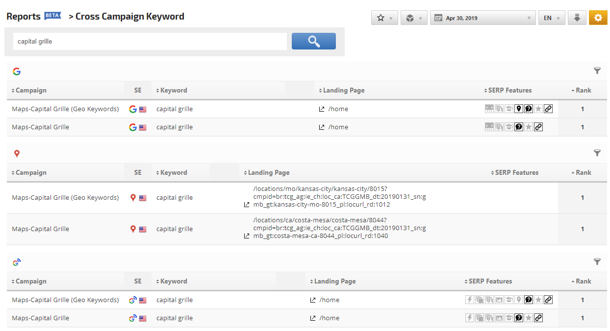Click the lightning AMP icon in the last table row
610x331 pixels.
(470, 318)
